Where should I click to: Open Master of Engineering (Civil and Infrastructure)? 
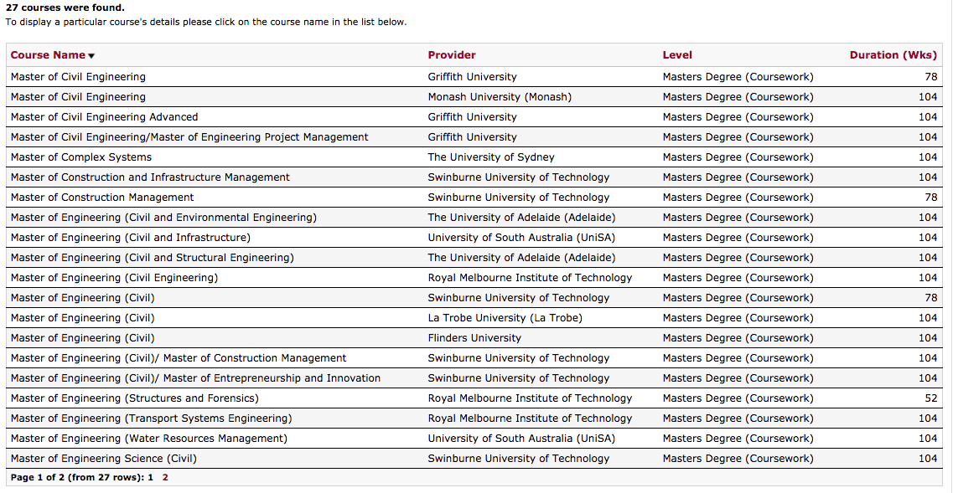[x=131, y=238]
